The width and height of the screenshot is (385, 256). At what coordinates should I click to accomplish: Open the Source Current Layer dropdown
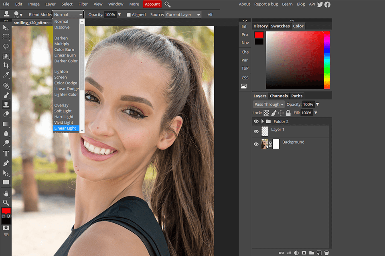coord(183,15)
